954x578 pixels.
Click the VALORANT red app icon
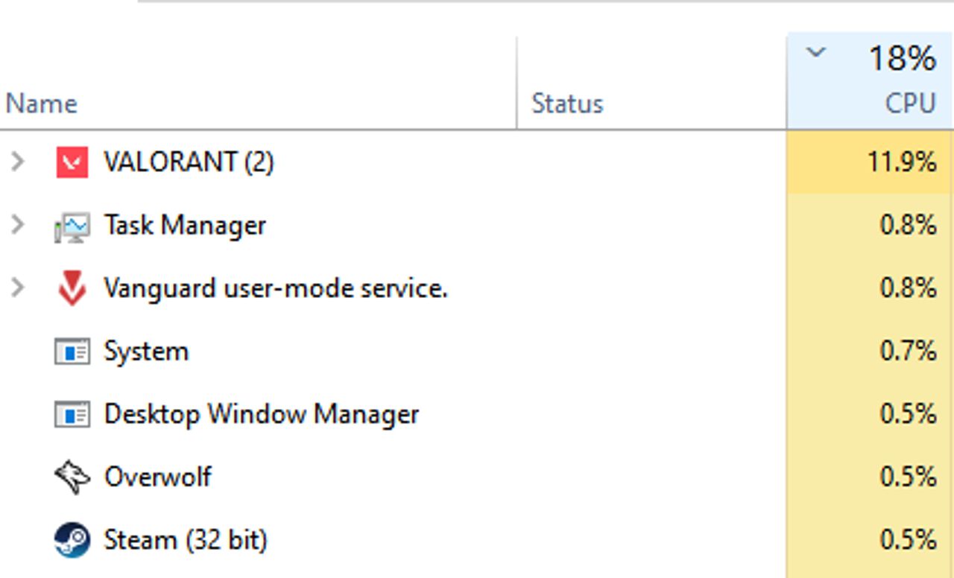[x=72, y=162]
